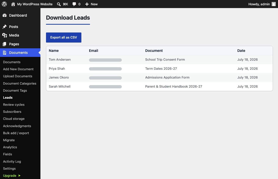Open Document Tags submenu item
The height and width of the screenshot is (179, 278).
tap(15, 90)
